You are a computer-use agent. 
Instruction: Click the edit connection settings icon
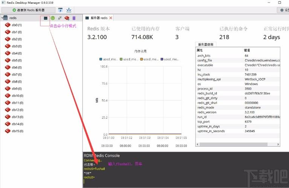[67, 18]
